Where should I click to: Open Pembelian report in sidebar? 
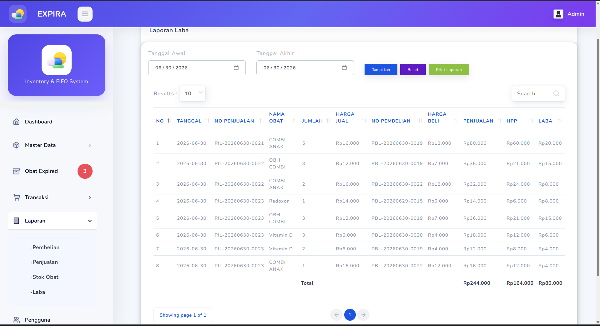pos(46,248)
